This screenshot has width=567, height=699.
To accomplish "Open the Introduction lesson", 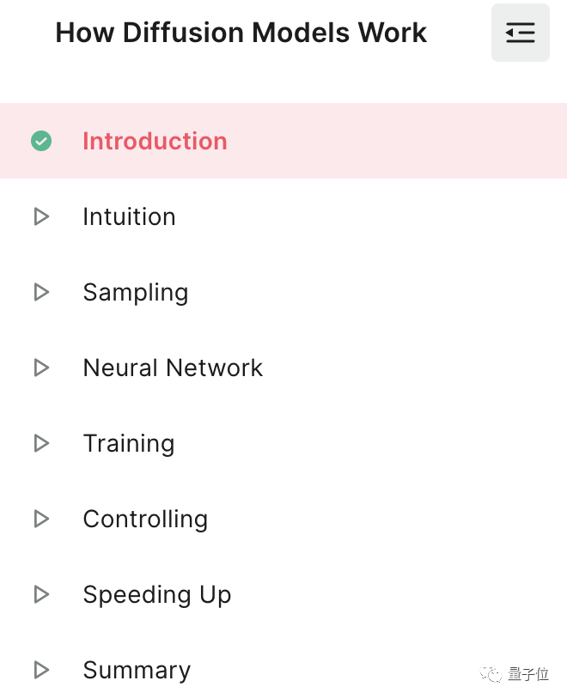I will point(155,141).
